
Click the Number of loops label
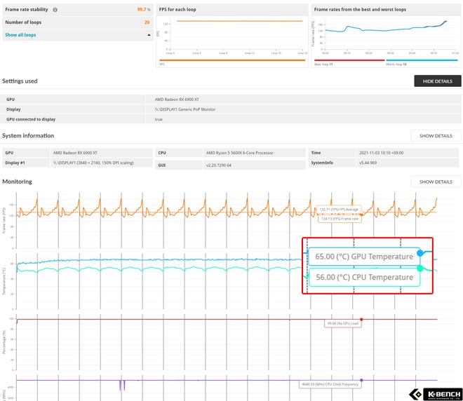(x=23, y=22)
